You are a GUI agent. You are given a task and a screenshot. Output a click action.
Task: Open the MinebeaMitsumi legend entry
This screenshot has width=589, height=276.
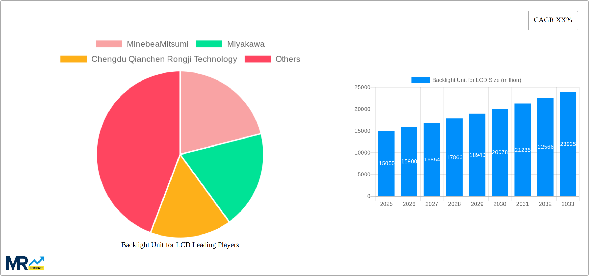[x=158, y=44]
